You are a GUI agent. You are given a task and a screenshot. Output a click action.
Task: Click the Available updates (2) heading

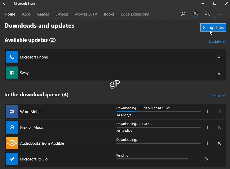tap(30, 40)
